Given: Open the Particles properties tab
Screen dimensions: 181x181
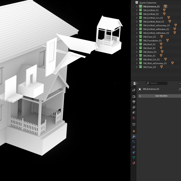Looking at the screenshot, I should (134, 142).
